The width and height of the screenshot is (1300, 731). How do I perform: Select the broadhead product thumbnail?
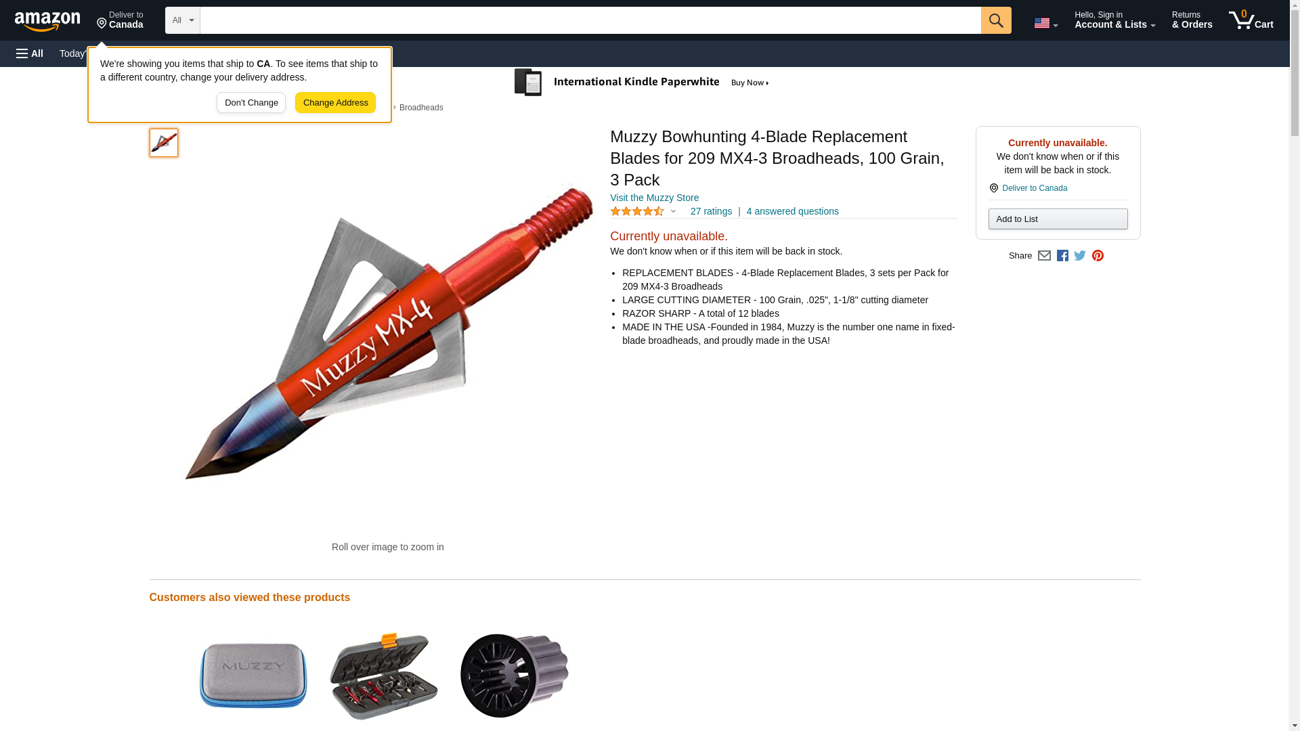click(164, 143)
